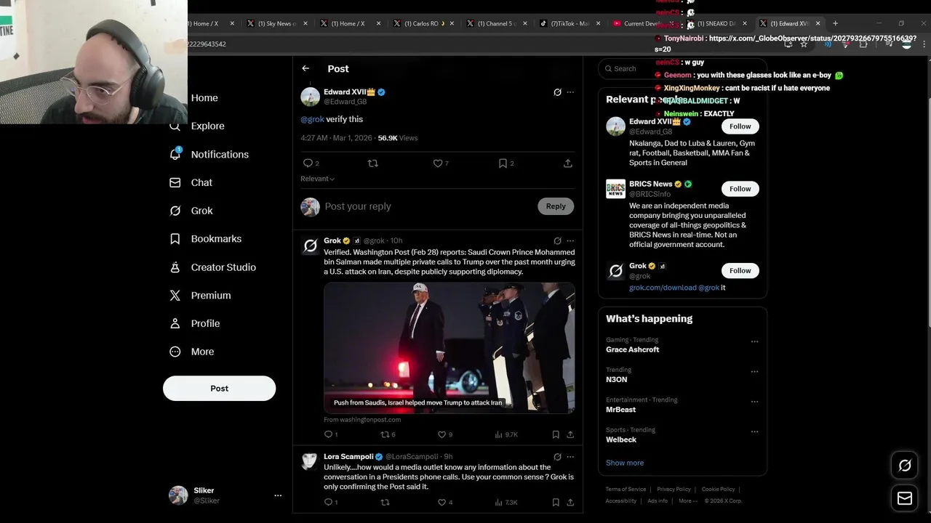The width and height of the screenshot is (931, 523).
Task: Click Grok icon on Edward XVII's post
Action: tap(557, 92)
